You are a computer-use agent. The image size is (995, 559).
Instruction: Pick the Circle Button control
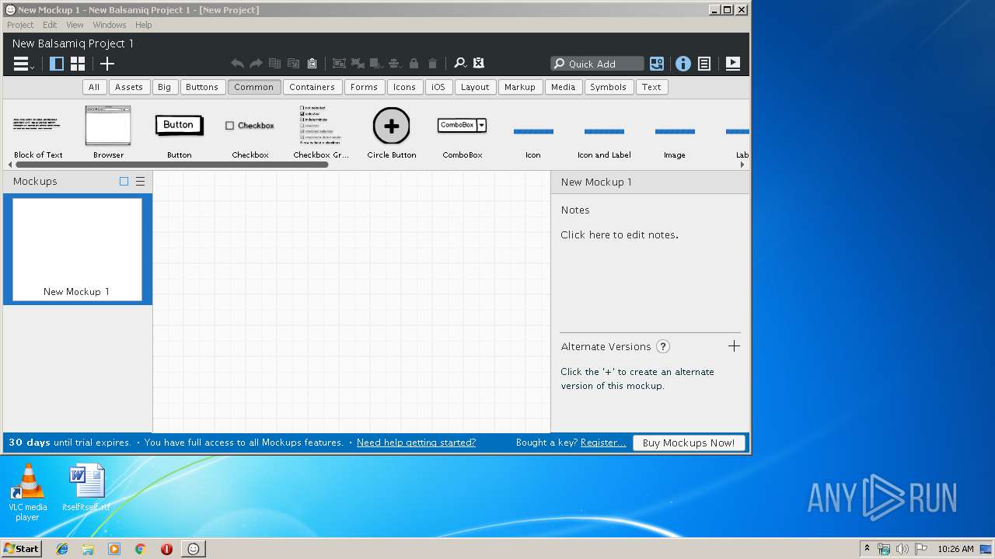tap(392, 131)
